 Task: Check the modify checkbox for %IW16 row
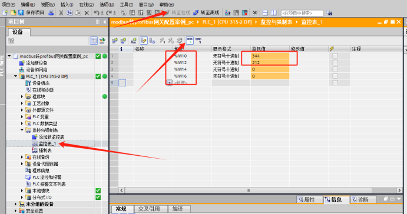pos(335,76)
